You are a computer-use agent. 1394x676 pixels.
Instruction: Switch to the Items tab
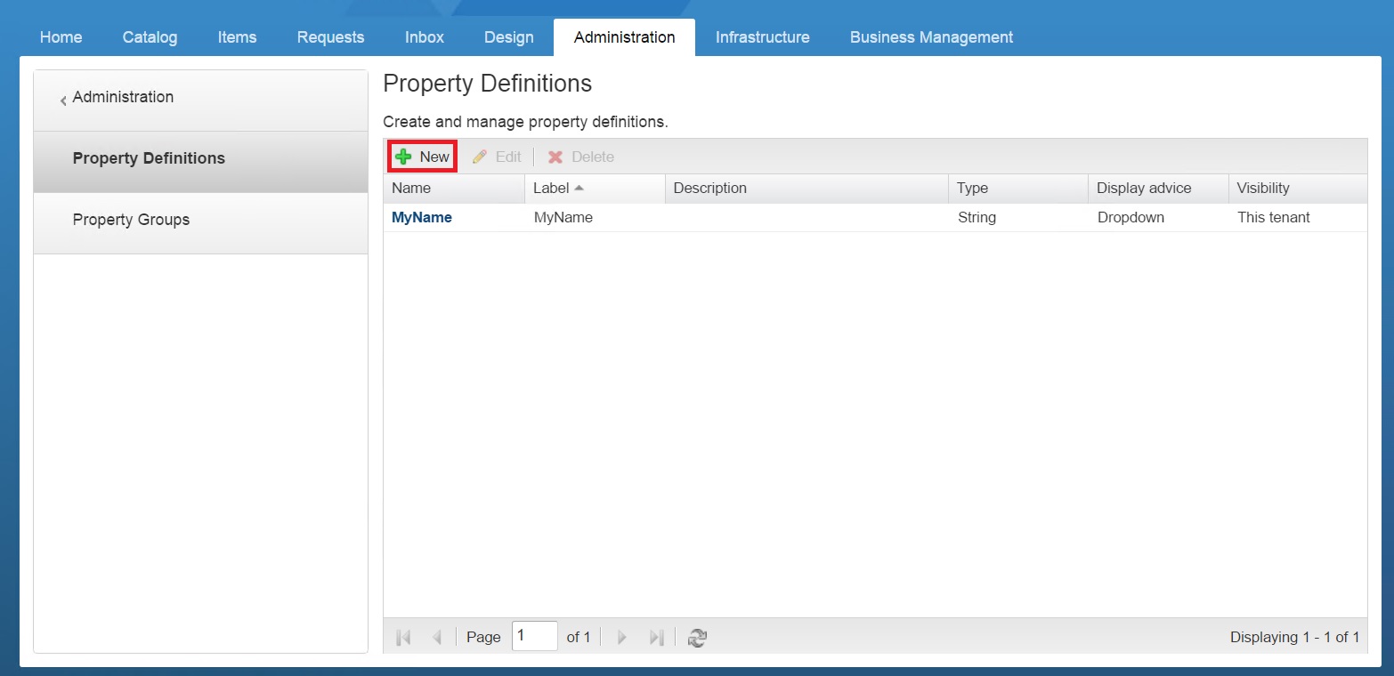(237, 37)
